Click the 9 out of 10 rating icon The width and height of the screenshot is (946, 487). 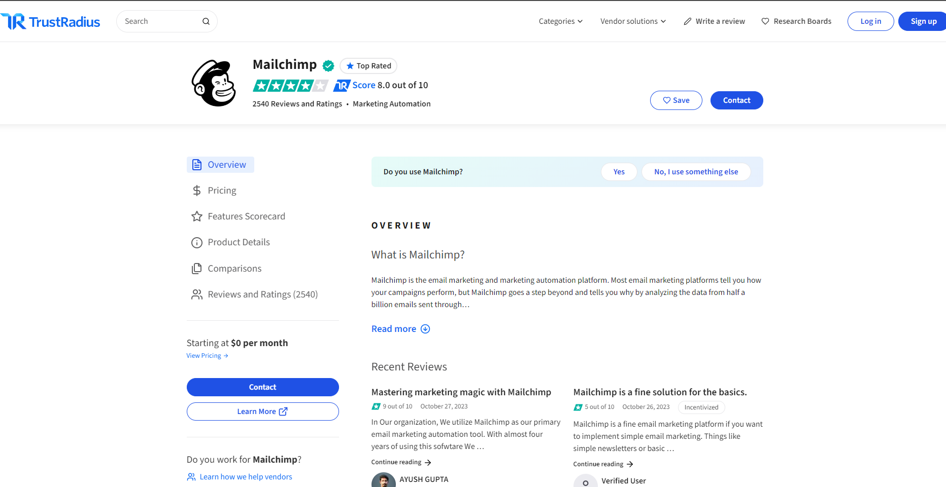coord(376,406)
